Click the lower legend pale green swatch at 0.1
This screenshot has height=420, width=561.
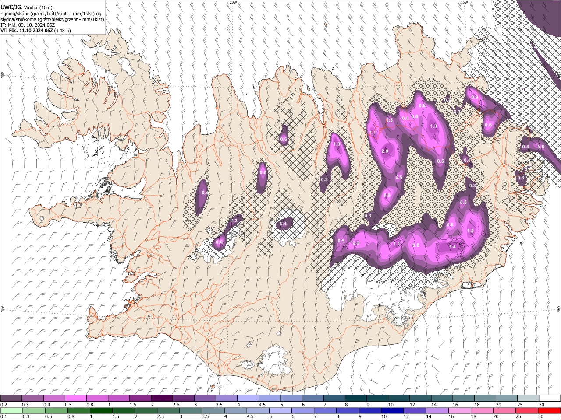(x=11, y=410)
